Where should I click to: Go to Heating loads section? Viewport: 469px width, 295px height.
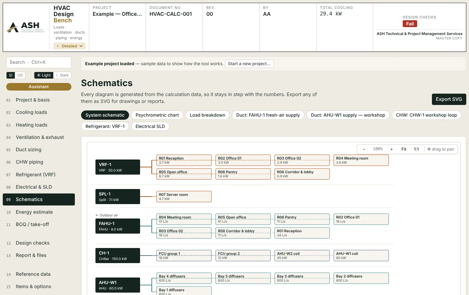click(39, 125)
